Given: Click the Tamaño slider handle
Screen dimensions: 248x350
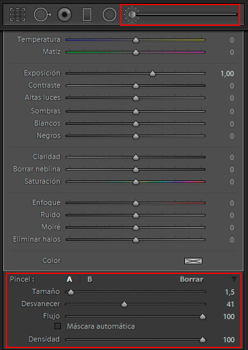Looking at the screenshot, I should (71, 292).
